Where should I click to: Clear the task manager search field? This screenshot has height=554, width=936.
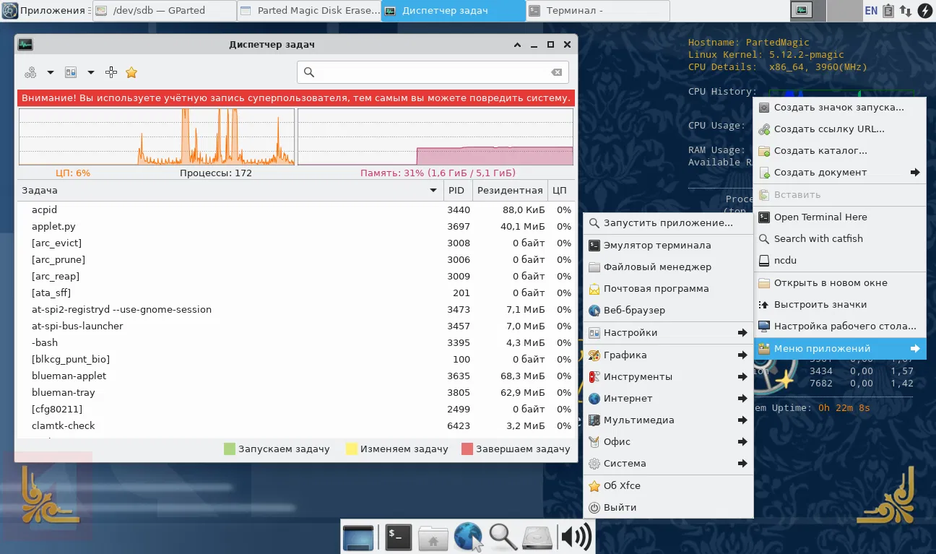tap(556, 72)
